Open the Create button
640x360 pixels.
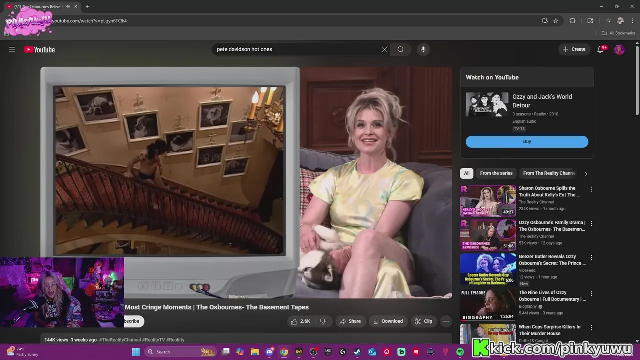click(x=574, y=49)
